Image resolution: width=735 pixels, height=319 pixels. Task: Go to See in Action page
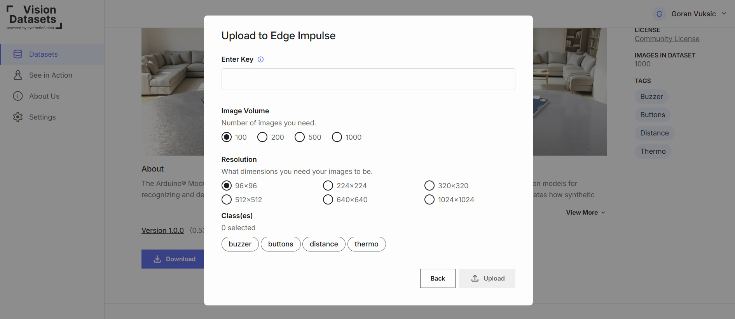pos(52,75)
